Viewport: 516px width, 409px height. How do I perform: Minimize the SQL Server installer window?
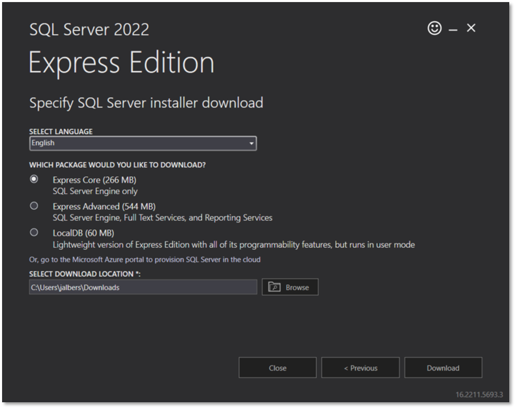point(452,29)
